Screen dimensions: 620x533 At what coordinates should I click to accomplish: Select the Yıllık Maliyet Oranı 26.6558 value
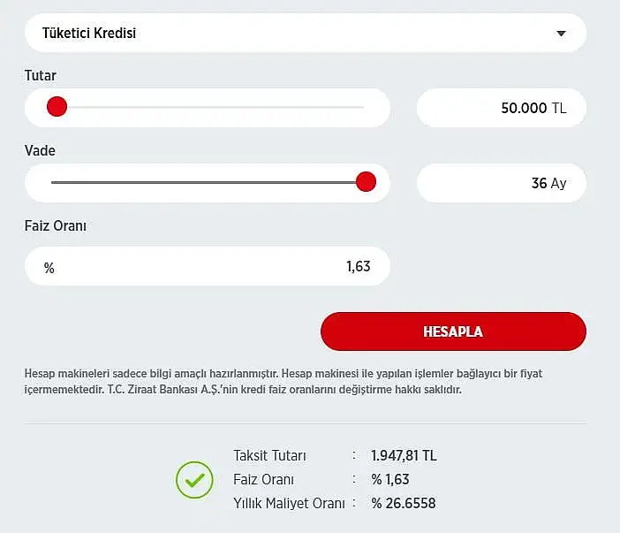404,503
